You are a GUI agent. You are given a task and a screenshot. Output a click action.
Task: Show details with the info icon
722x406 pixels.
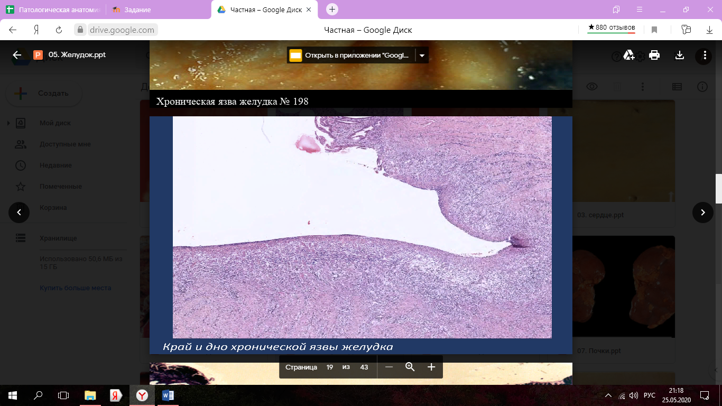pos(702,87)
